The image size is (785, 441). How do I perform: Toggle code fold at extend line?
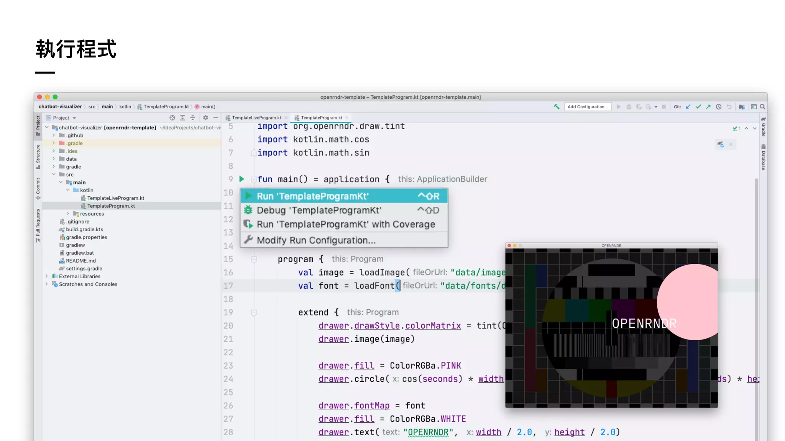tap(254, 313)
